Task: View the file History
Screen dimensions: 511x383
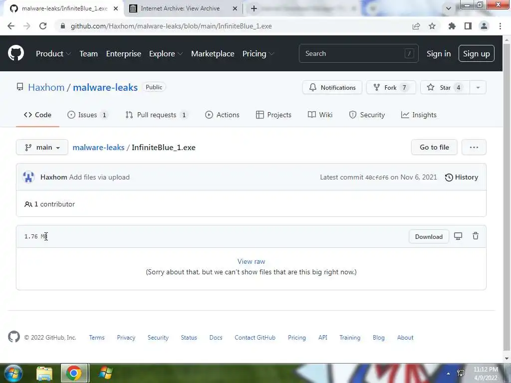Action: [x=462, y=177]
